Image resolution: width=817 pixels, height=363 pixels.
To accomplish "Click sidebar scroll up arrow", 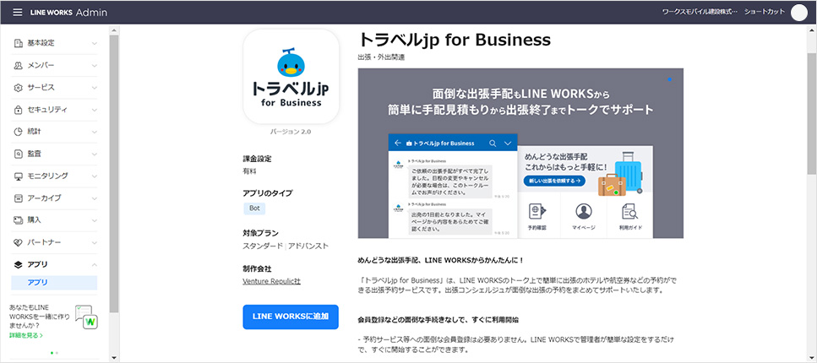I will (x=114, y=30).
